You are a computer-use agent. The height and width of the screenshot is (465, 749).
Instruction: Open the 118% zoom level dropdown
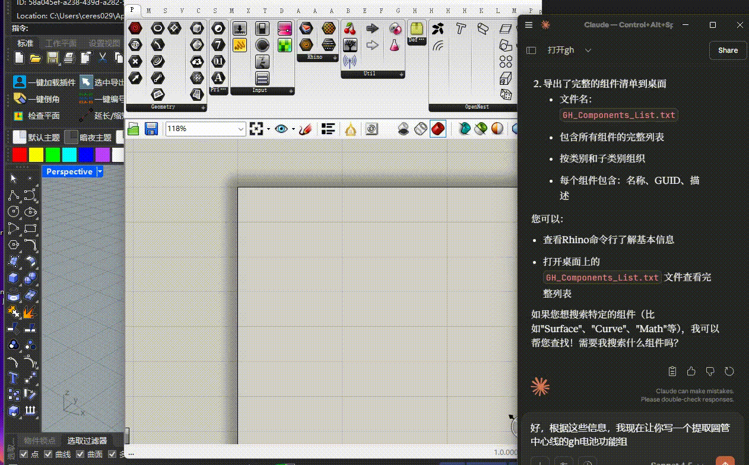pos(241,129)
